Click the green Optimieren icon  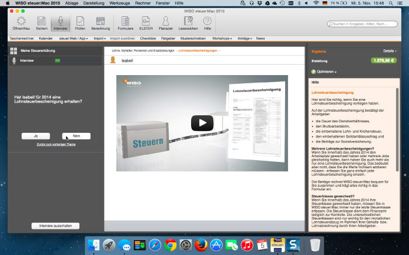tap(313, 72)
